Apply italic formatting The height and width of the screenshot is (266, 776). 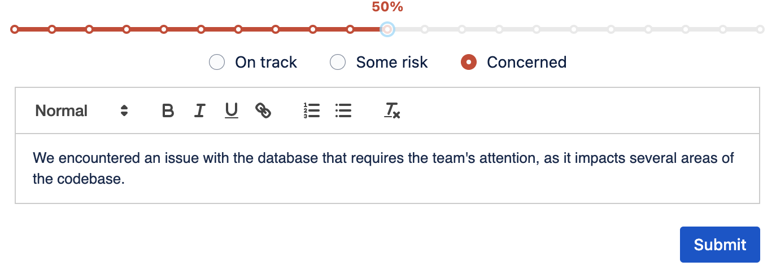[199, 110]
